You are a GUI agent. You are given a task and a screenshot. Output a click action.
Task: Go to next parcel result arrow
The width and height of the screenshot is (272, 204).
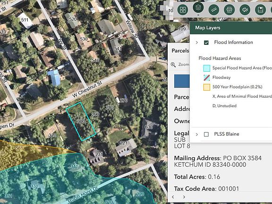[x=184, y=197]
